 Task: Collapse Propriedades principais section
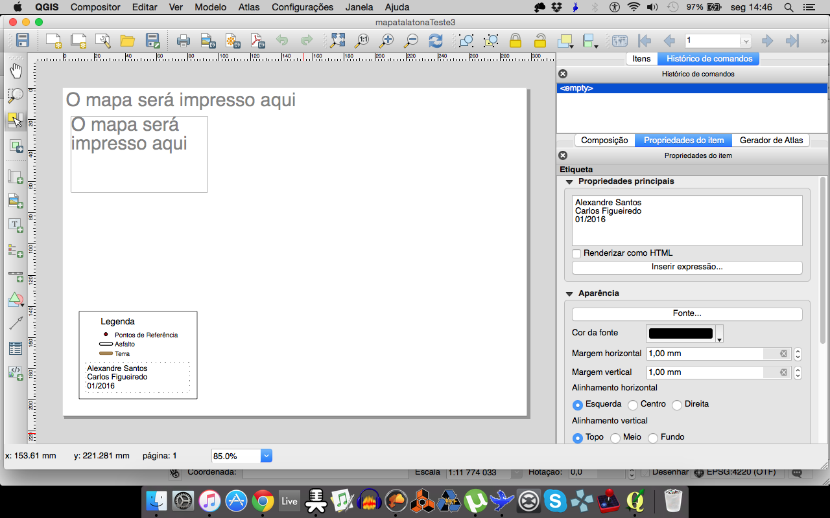(569, 182)
